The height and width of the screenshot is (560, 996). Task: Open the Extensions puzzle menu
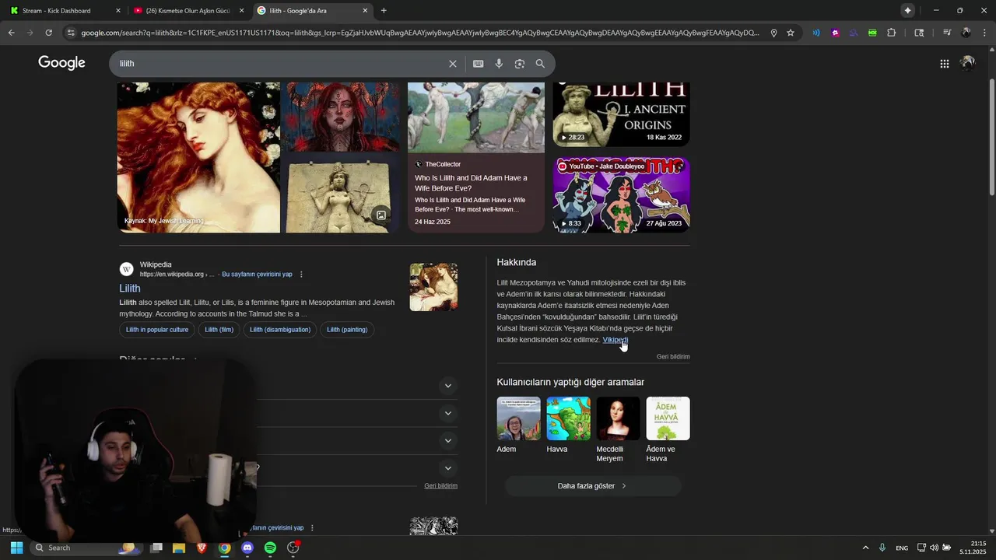pyautogui.click(x=891, y=33)
